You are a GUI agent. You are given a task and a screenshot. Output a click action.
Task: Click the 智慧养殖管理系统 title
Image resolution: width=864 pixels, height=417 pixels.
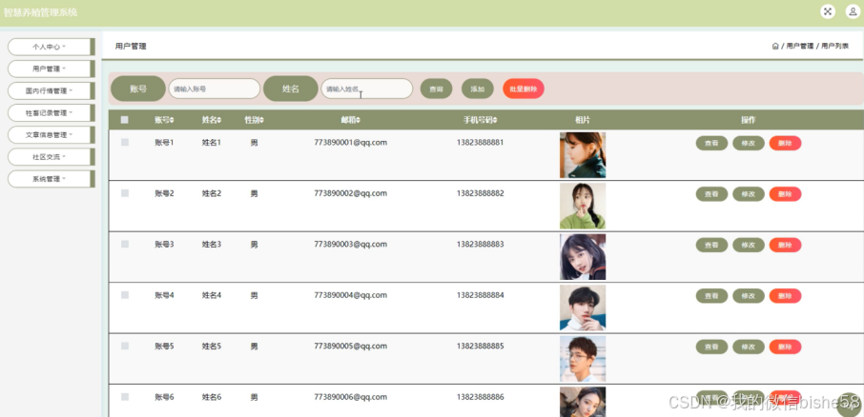click(x=40, y=12)
